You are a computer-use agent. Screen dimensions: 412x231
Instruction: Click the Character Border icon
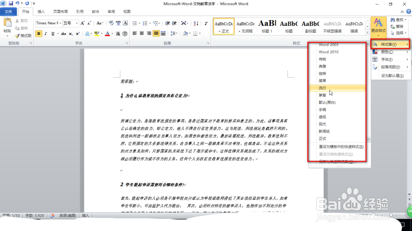point(125,23)
